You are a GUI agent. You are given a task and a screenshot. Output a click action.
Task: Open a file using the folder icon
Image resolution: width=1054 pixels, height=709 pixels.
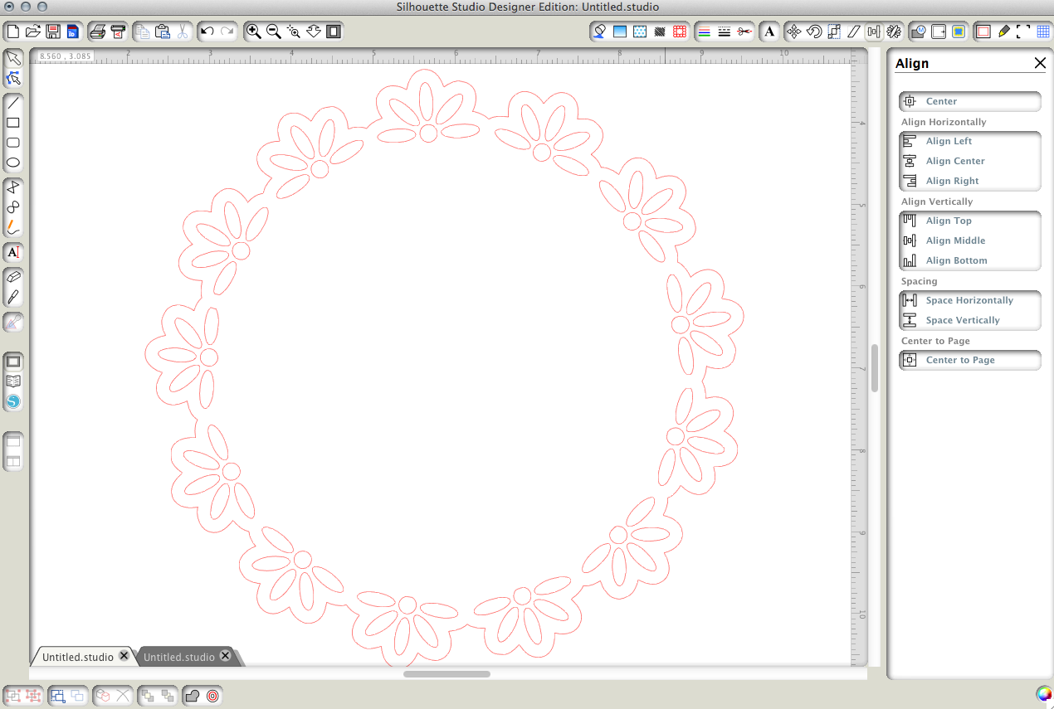tap(32, 32)
